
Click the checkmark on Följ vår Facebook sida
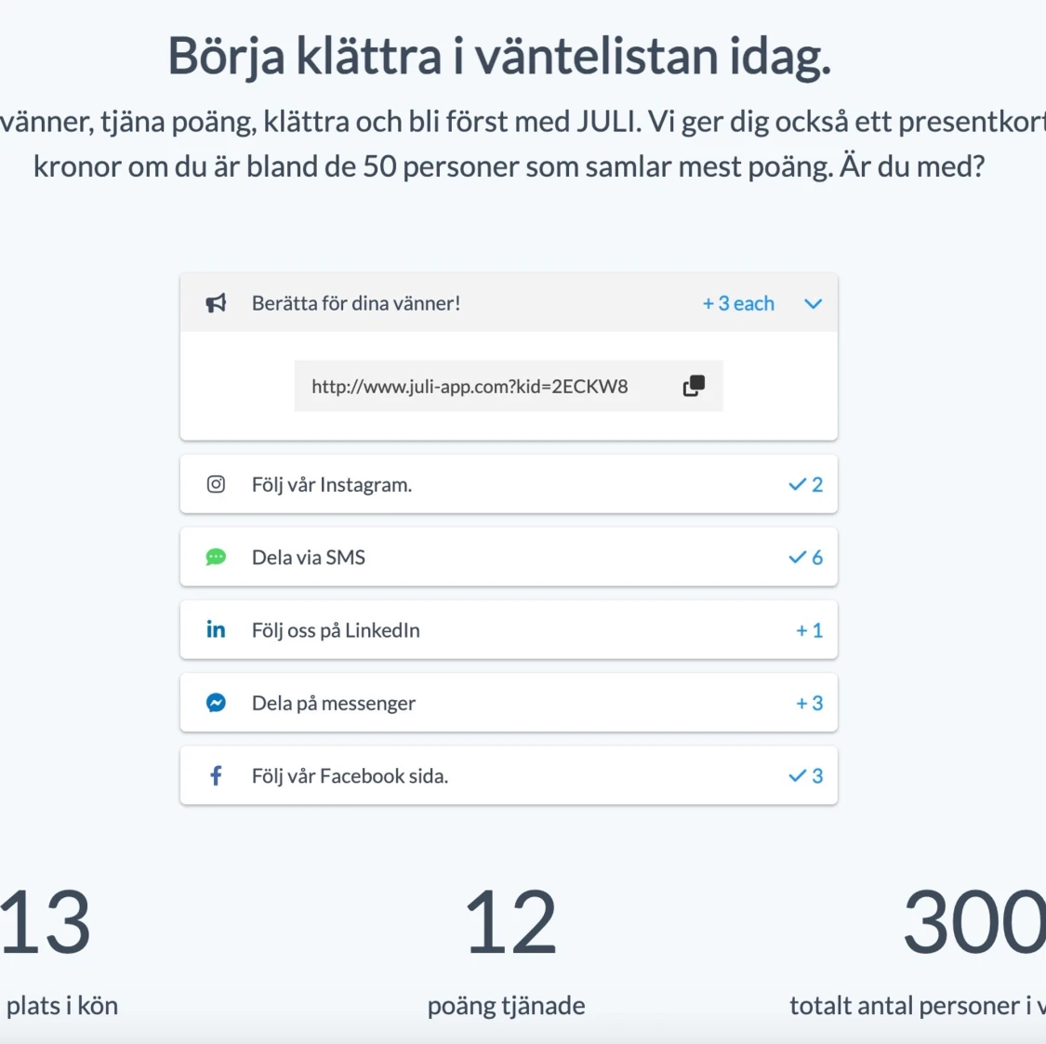click(797, 775)
